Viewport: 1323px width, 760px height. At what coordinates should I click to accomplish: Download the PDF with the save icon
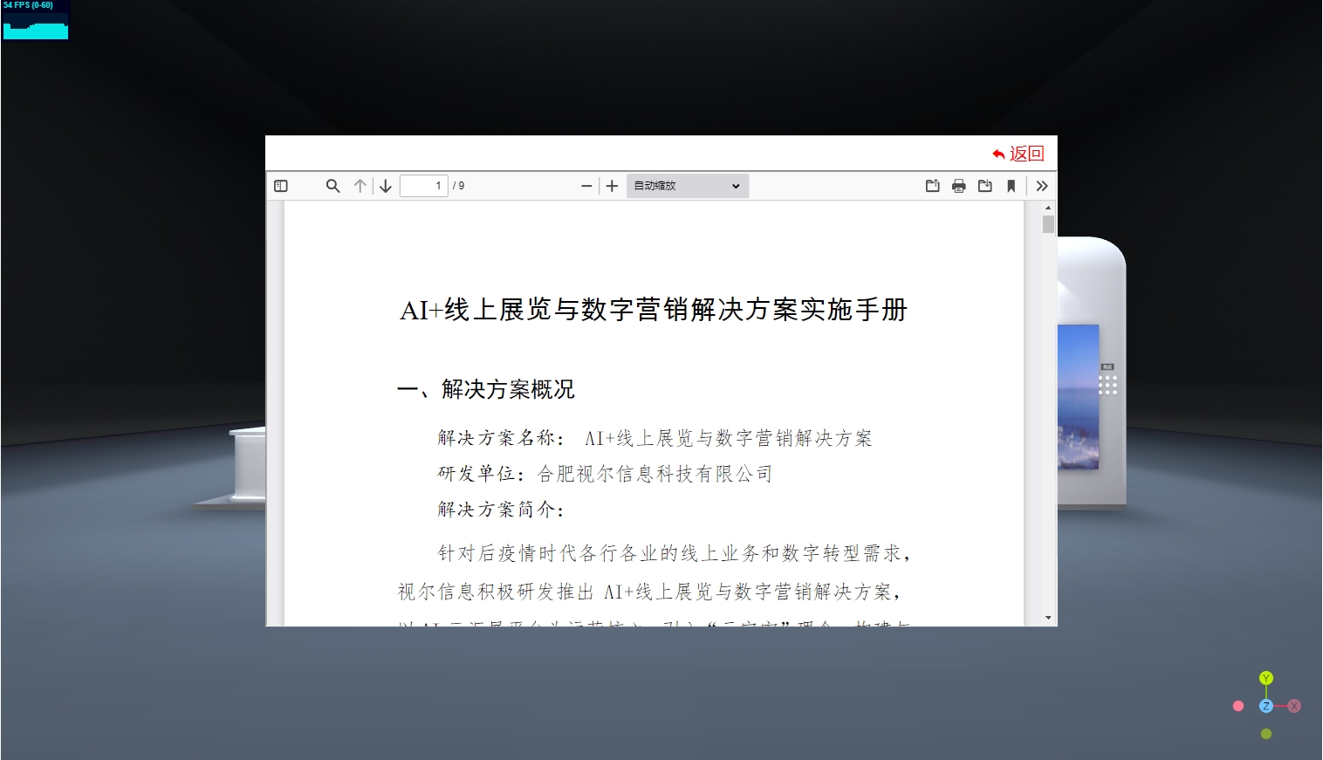(984, 186)
